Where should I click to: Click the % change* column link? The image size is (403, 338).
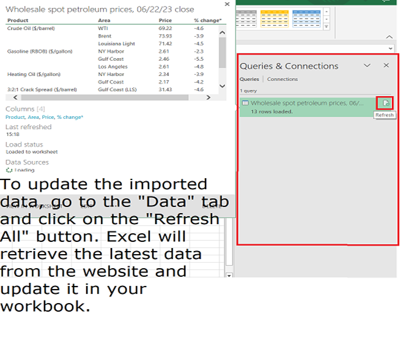pyautogui.click(x=70, y=117)
